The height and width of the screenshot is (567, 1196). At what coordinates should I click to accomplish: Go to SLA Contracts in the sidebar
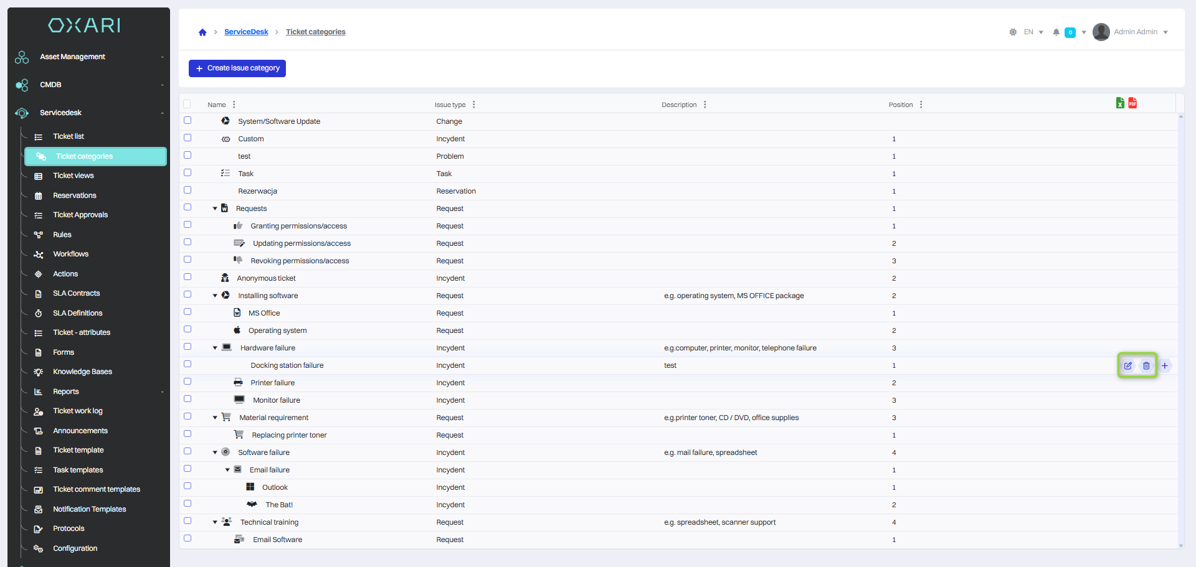coord(76,294)
